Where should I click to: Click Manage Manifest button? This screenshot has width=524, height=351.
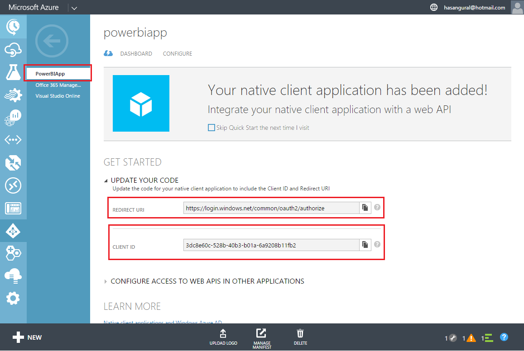tap(262, 338)
